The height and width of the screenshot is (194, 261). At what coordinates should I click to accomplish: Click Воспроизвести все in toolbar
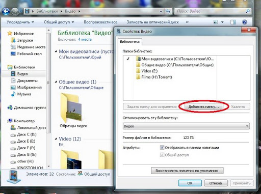tap(100, 22)
